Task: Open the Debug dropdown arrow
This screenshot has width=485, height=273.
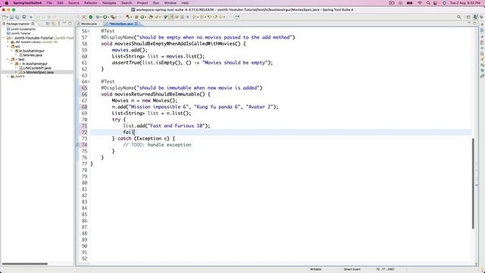Action: tap(101, 17)
